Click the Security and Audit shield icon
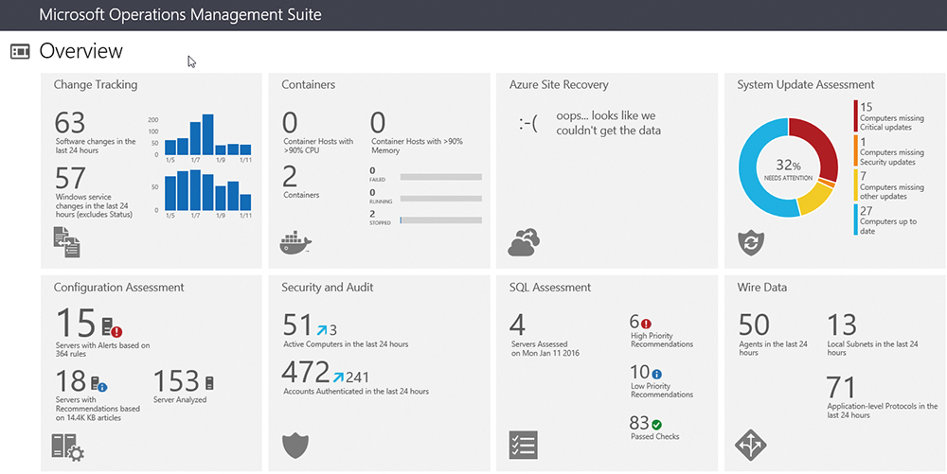The height and width of the screenshot is (474, 947). [x=295, y=447]
